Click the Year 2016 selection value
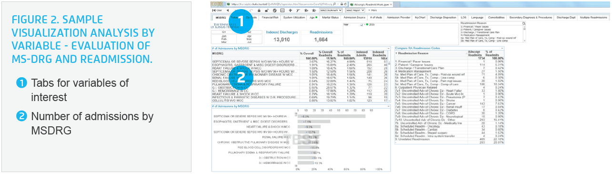This screenshot has width=612, height=174. pyautogui.click(x=372, y=24)
